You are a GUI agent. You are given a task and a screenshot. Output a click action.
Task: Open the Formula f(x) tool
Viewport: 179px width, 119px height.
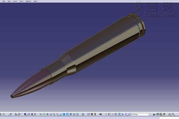tap(16, 114)
